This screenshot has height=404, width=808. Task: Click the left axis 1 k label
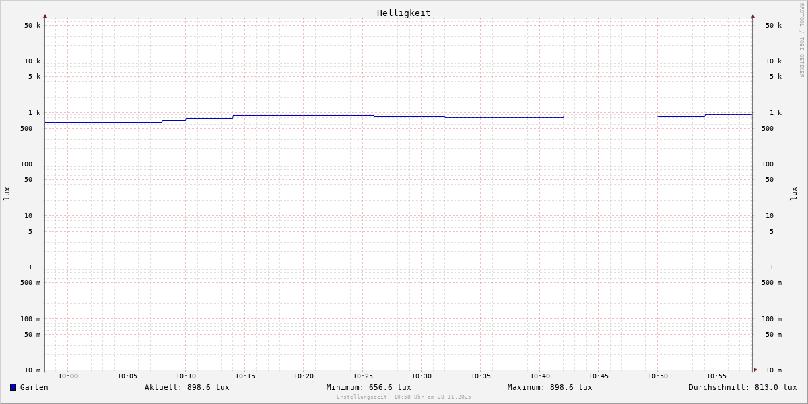pos(34,113)
